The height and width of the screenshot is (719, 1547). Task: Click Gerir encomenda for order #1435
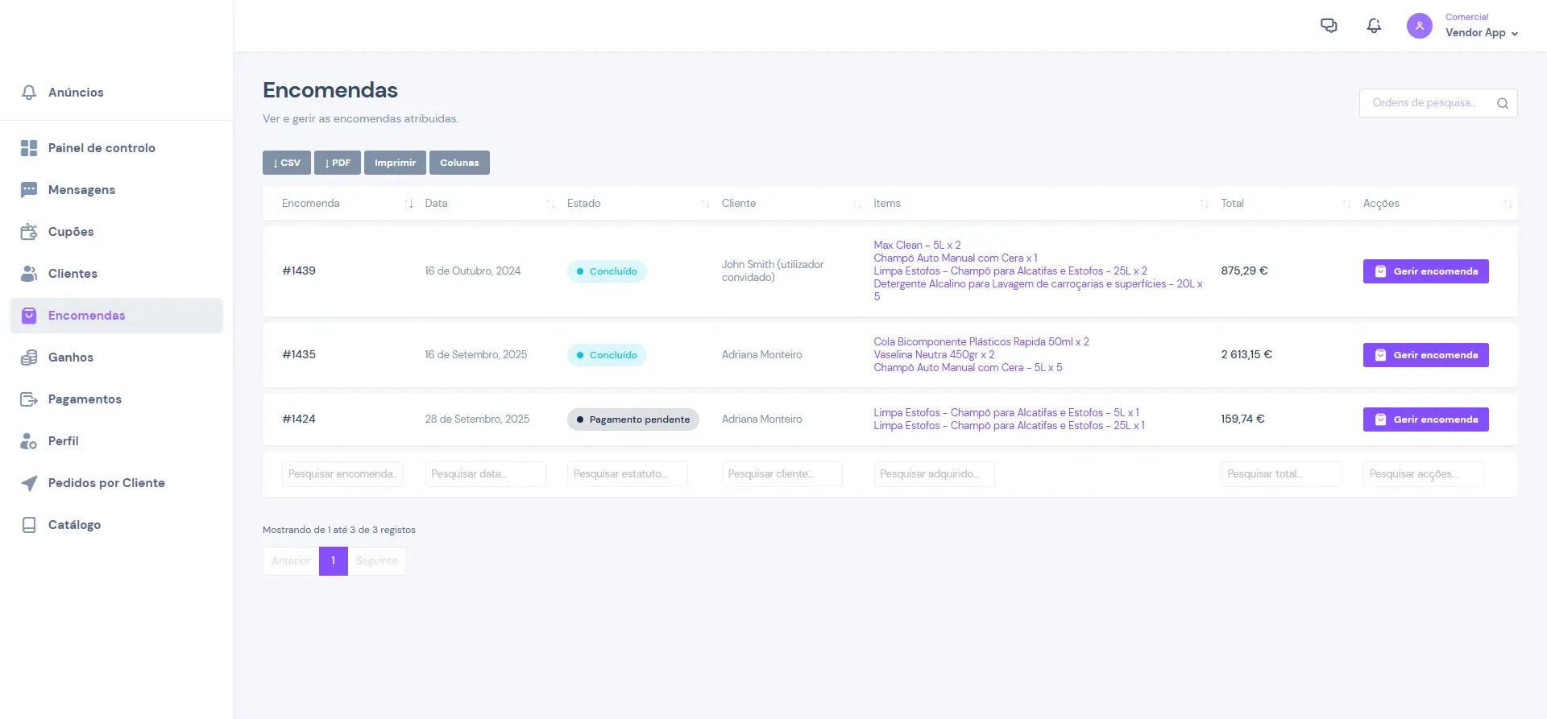(x=1425, y=355)
